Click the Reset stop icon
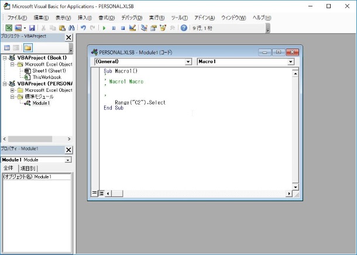The image size is (357, 255). click(123, 28)
